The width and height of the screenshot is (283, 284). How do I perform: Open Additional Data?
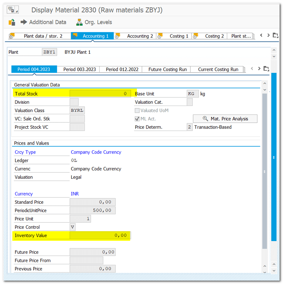[x=44, y=22]
